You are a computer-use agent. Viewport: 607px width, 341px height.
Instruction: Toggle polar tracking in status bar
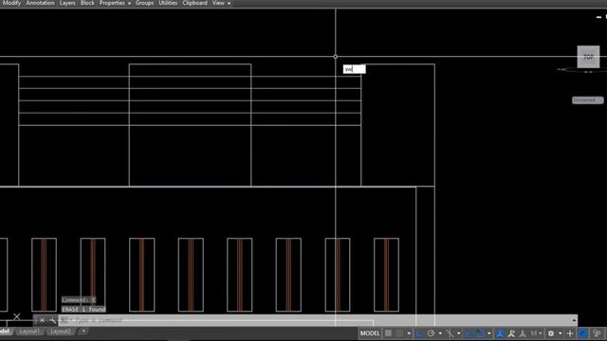431,332
